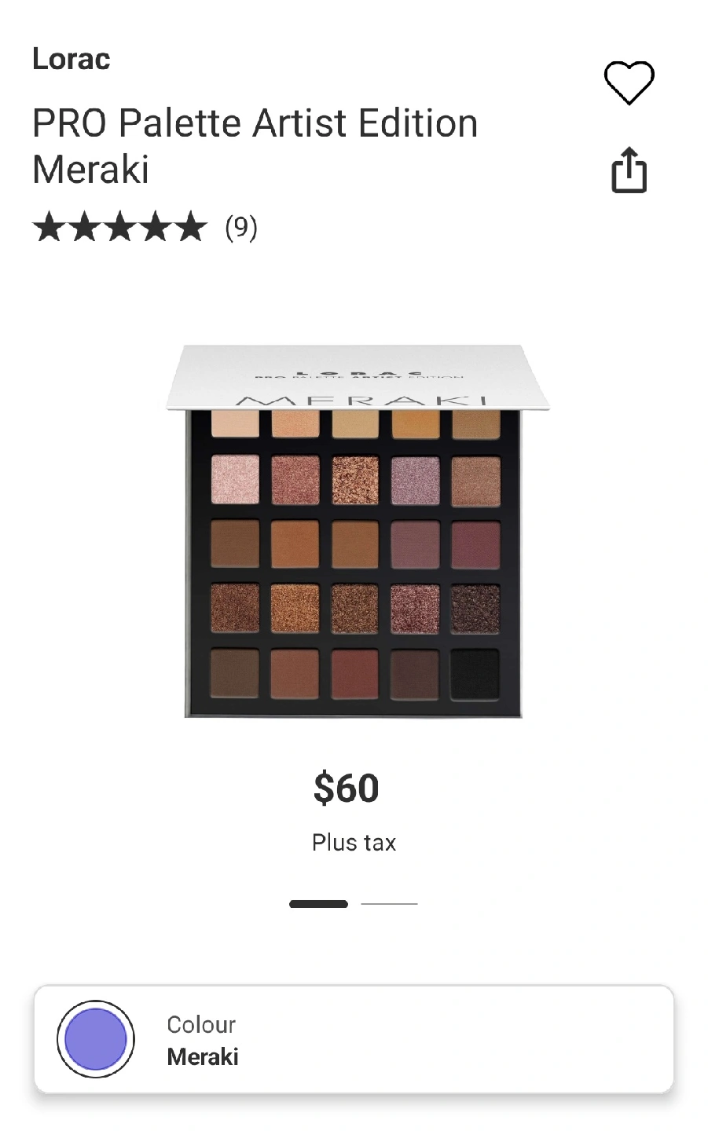Tap the white MERAKI palette lid
The height and width of the screenshot is (1131, 708).
tap(358, 377)
